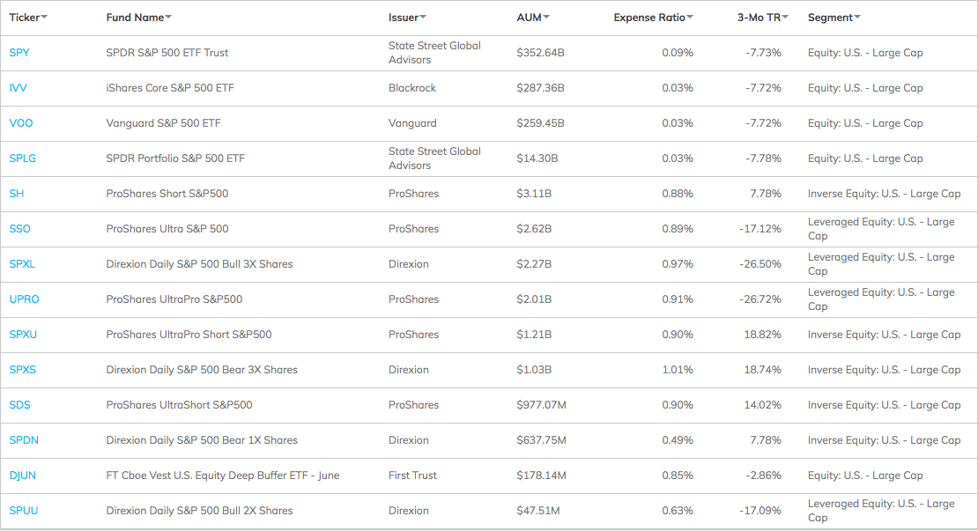Open the SPY ticker link
Image resolution: width=978 pixels, height=531 pixels.
[x=19, y=53]
